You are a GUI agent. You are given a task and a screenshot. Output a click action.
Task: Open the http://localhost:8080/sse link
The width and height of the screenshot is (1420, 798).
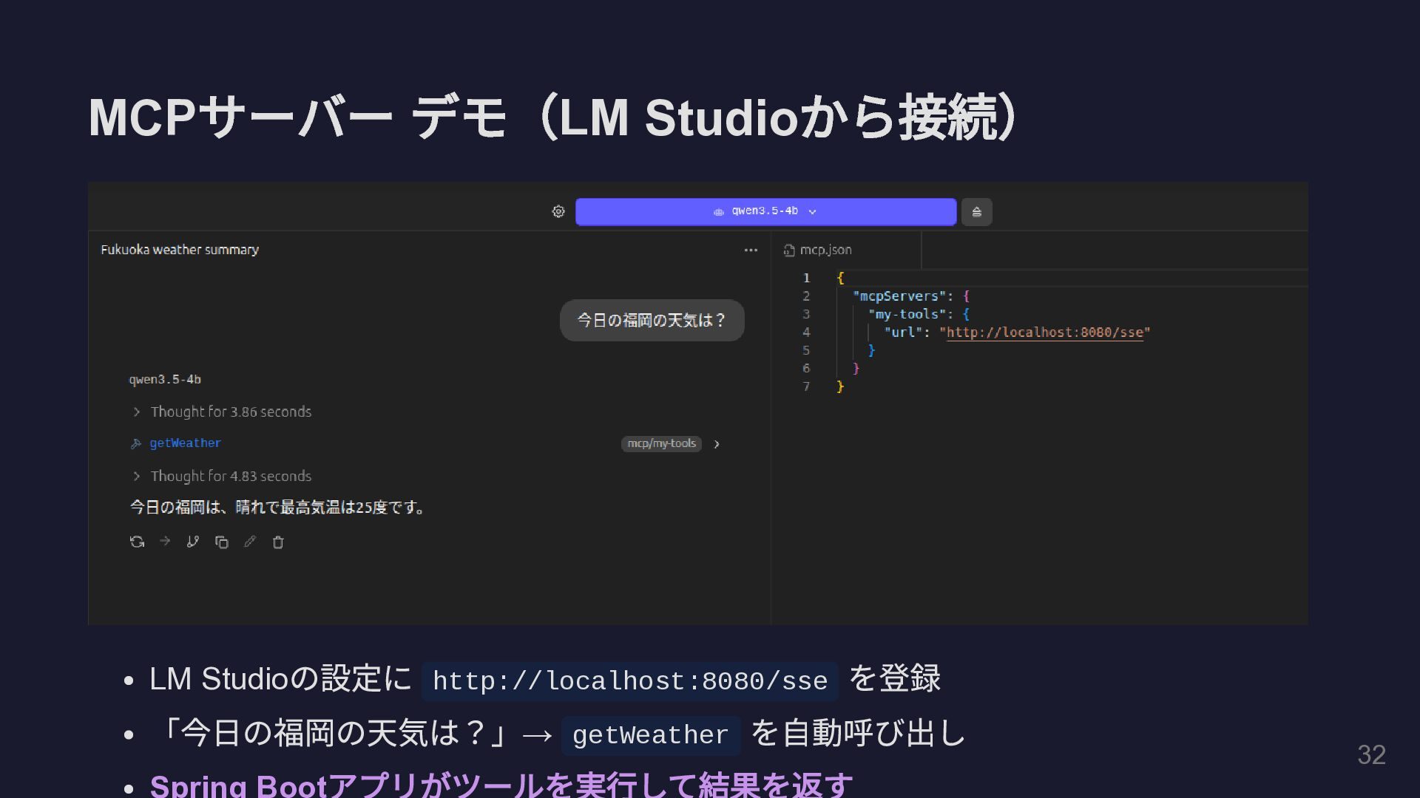coord(1044,332)
